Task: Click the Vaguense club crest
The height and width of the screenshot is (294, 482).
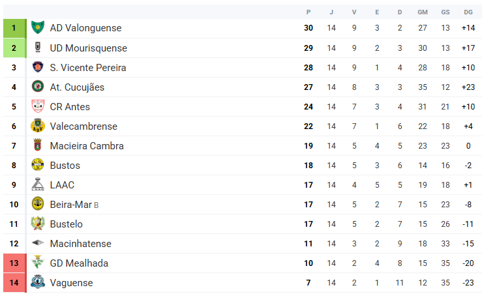Action: click(37, 283)
